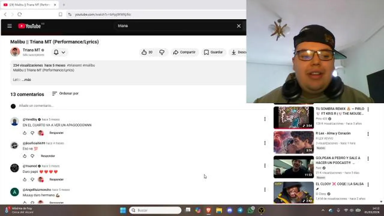Image resolution: width=384 pixels, height=216 pixels.
Task: Open notification bell dropdown for Triana MT
Action: [x=59, y=52]
